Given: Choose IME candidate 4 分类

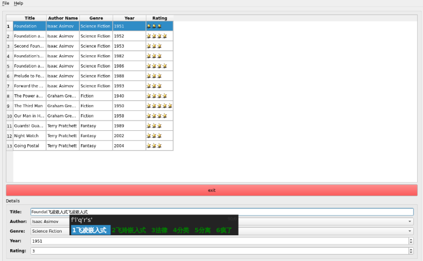Looking at the screenshot, I should pos(181,230).
